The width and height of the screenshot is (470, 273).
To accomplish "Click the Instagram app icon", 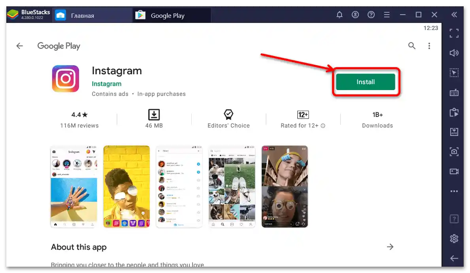I will click(x=66, y=79).
